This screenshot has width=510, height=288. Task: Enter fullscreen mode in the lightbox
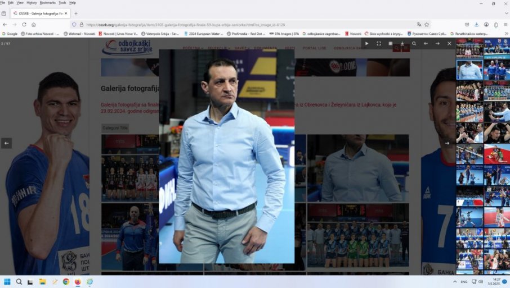pyautogui.click(x=379, y=43)
